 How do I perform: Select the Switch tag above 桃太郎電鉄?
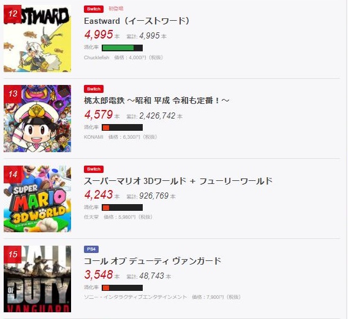click(94, 89)
